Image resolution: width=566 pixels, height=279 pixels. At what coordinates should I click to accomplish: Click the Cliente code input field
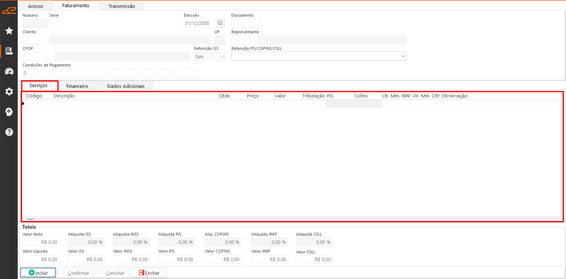coord(32,40)
